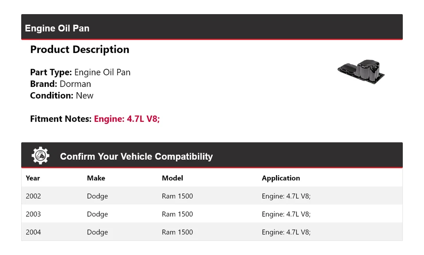Click the Application cell in the 2004 row

point(286,232)
